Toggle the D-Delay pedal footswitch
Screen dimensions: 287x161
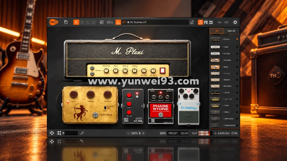pyautogui.click(x=189, y=117)
